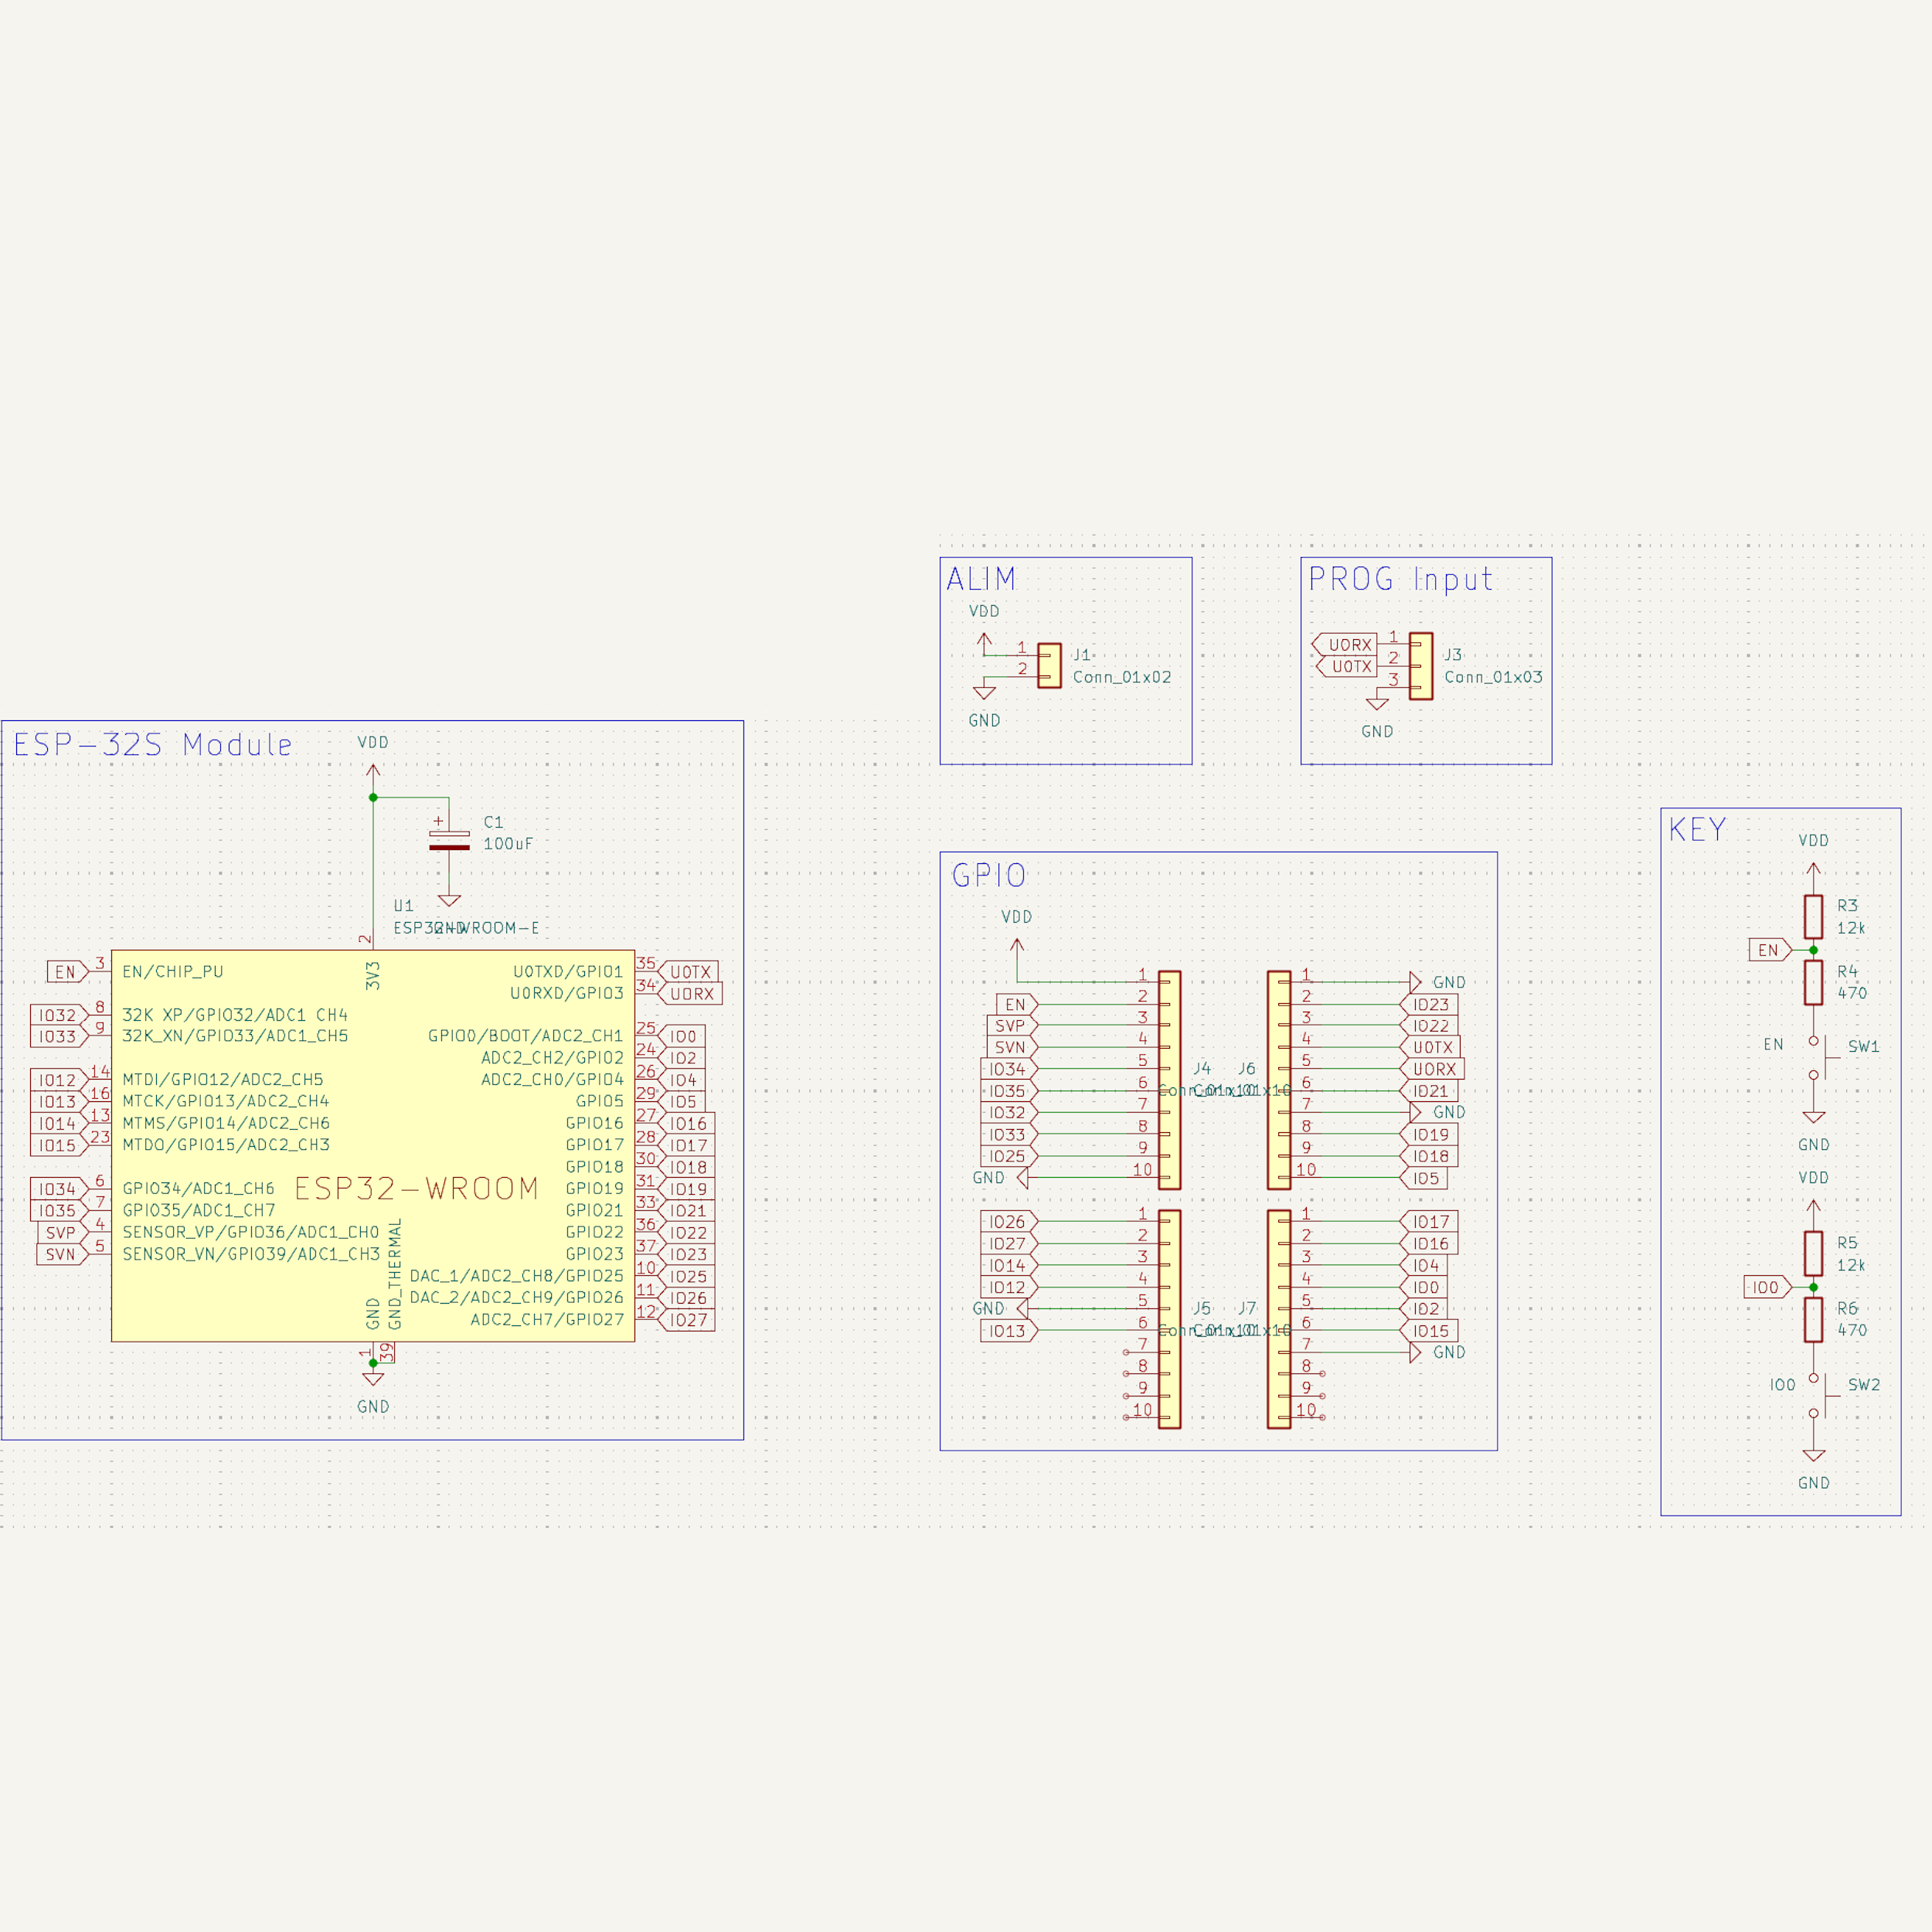Screen dimensions: 1932x1932
Task: Click the VDD arrow above ESP32 module
Action: pos(373,776)
